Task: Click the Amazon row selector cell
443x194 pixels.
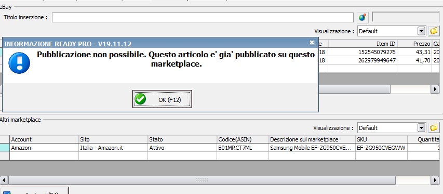Action: pos(5,148)
